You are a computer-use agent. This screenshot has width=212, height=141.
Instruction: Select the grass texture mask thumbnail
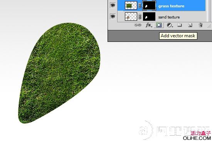tap(149, 5)
